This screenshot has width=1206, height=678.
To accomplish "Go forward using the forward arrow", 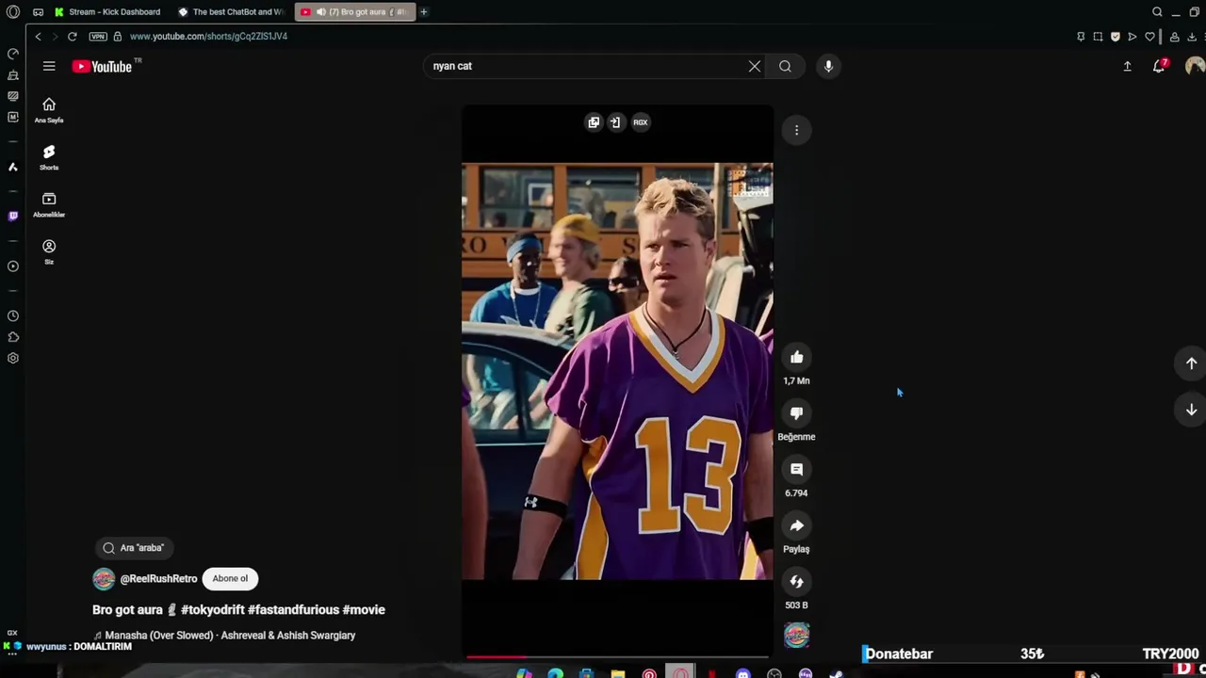I will [55, 37].
